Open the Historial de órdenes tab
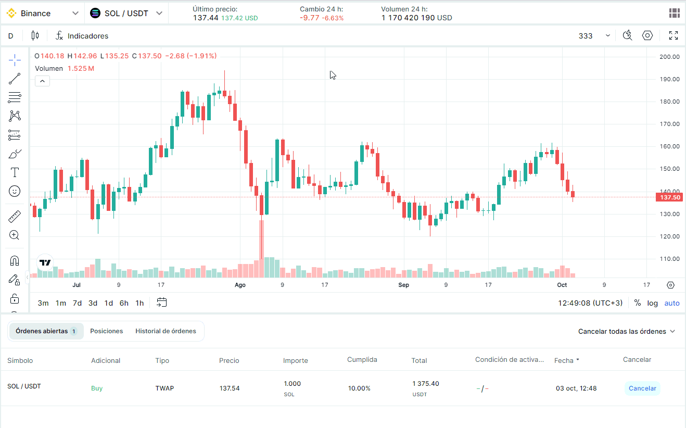 pyautogui.click(x=166, y=331)
